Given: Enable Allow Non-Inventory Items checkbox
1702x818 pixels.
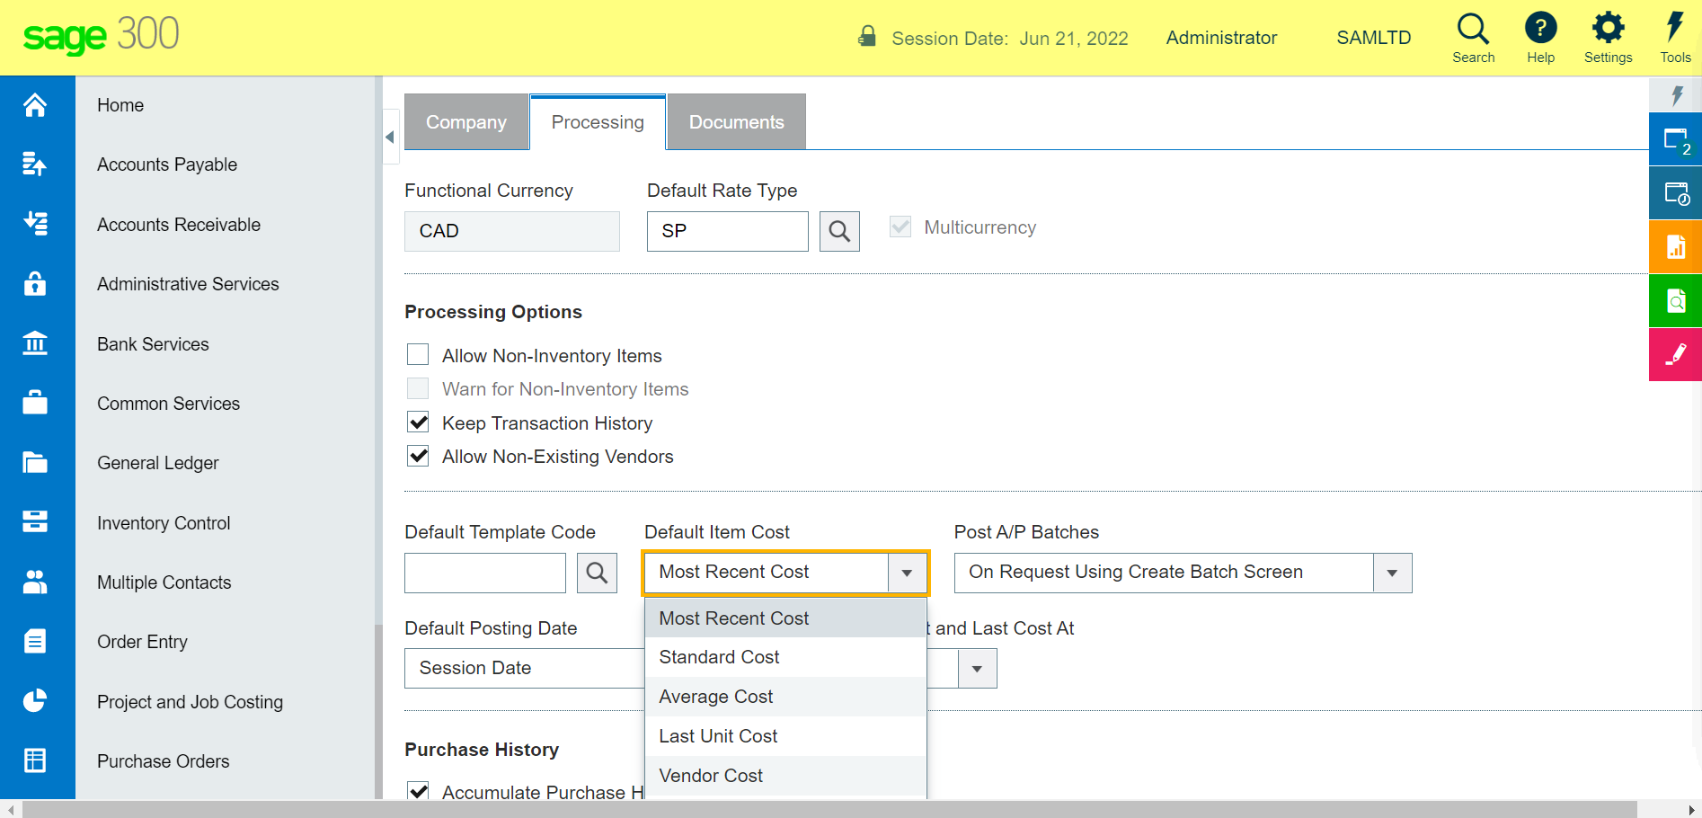Looking at the screenshot, I should tap(418, 355).
